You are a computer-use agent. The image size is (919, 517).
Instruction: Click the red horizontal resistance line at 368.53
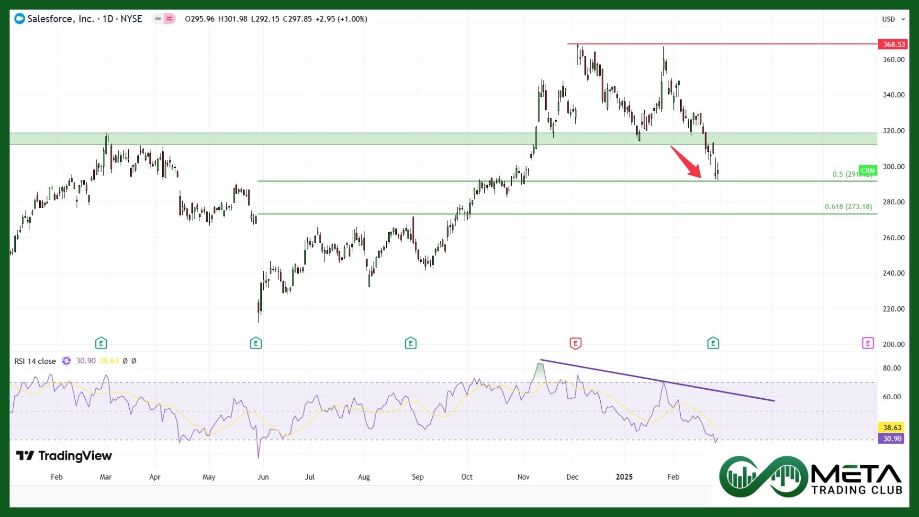point(722,44)
